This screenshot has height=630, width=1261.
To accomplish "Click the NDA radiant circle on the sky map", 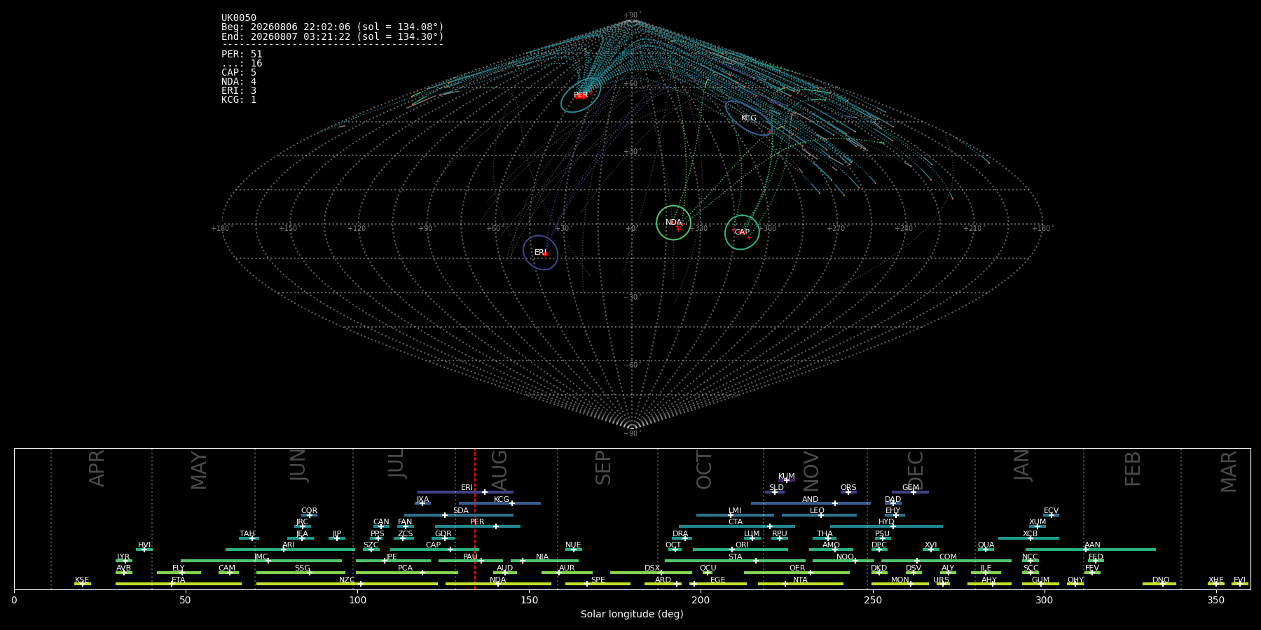I will (673, 223).
